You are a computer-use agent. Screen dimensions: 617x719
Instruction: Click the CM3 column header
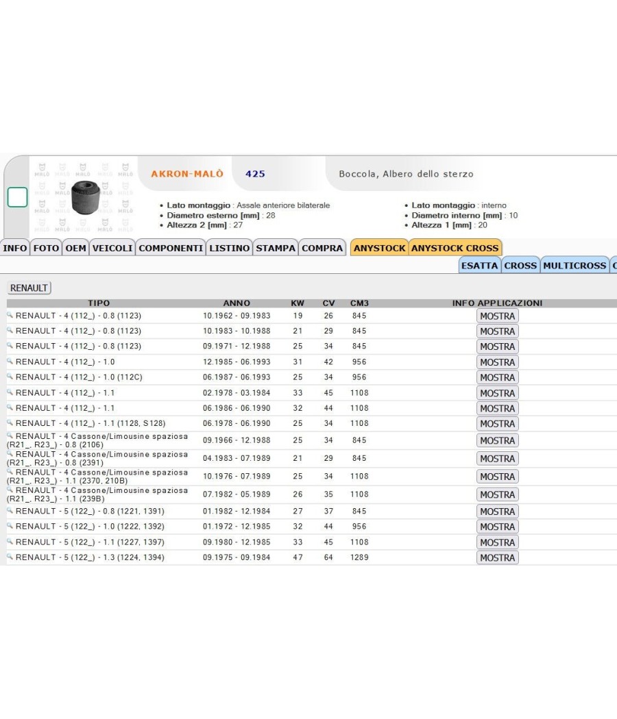point(359,303)
